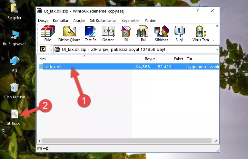This screenshot has width=248, height=159.
Task: Expand hidden toolbar items chevron
Action: point(217,26)
